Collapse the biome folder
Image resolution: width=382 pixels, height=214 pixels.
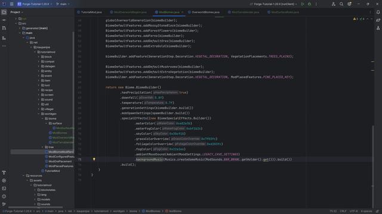pos(42,119)
